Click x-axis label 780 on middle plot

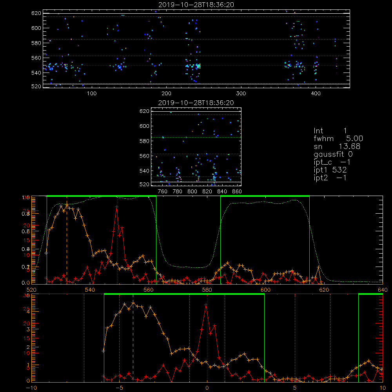pos(178,192)
